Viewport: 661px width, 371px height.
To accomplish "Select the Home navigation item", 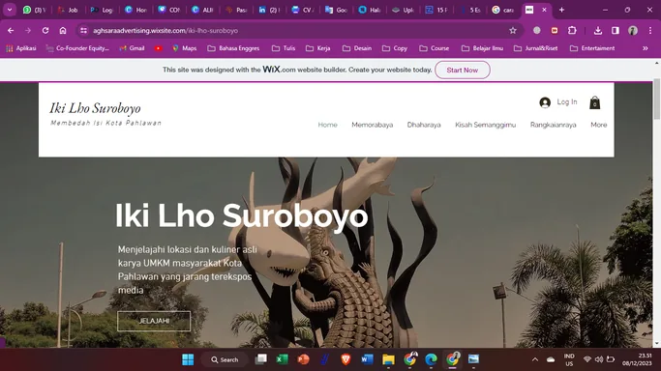I will [327, 125].
